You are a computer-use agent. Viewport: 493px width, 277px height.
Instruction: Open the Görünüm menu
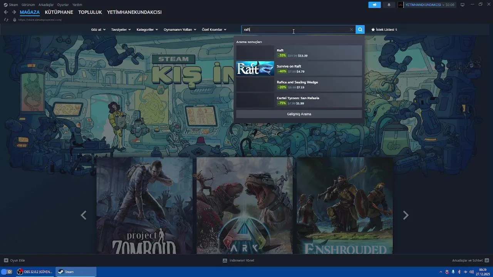(x=28, y=5)
